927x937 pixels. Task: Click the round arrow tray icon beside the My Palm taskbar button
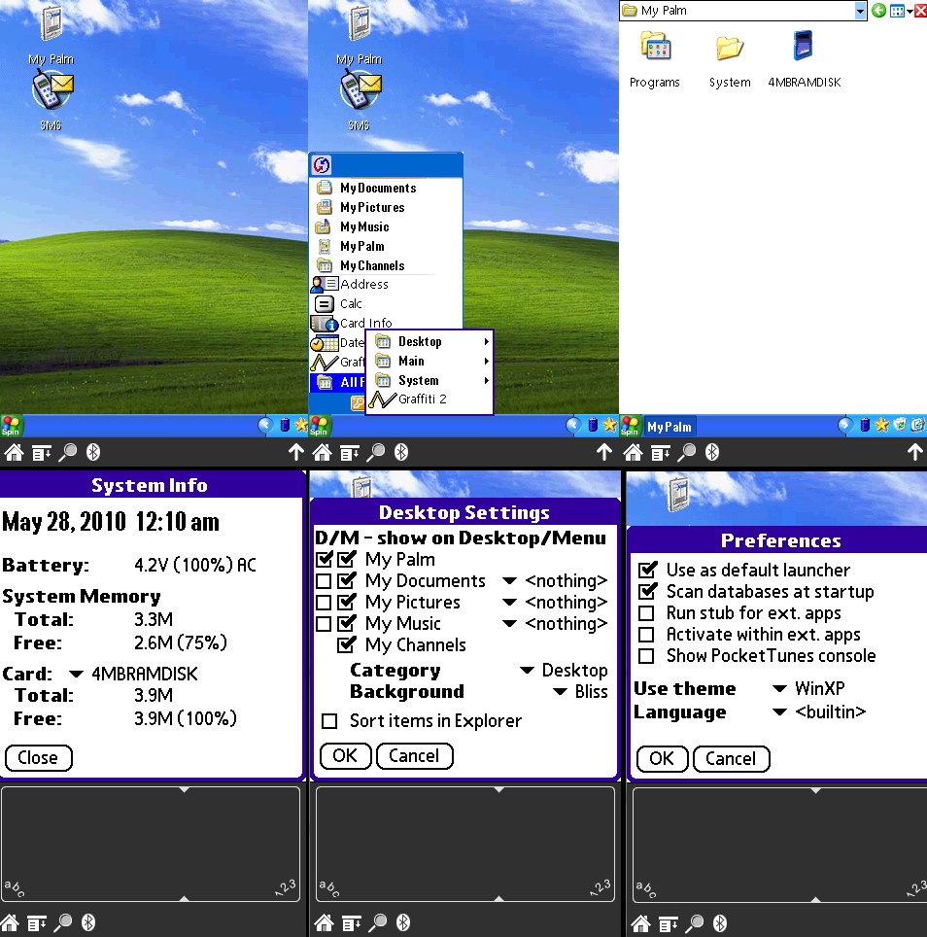845,425
